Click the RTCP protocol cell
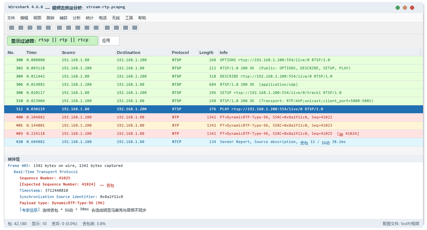This screenshot has width=427, height=230. point(177,142)
